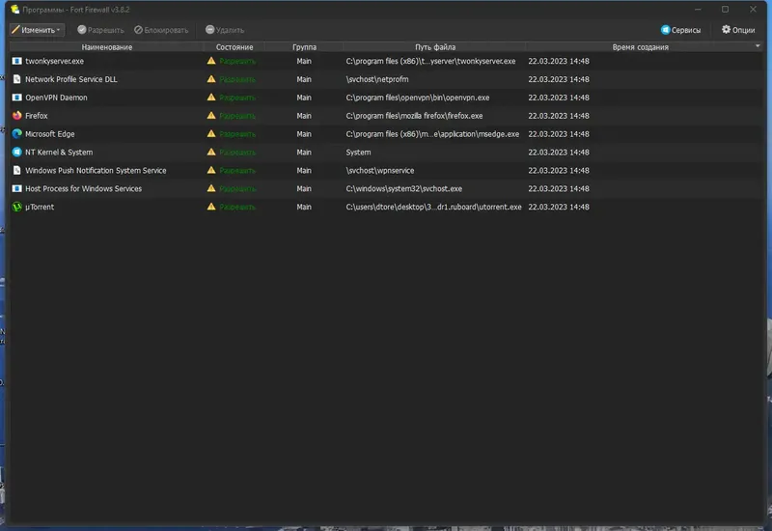Sort by the Состояние column header
772x531 pixels.
(x=234, y=47)
